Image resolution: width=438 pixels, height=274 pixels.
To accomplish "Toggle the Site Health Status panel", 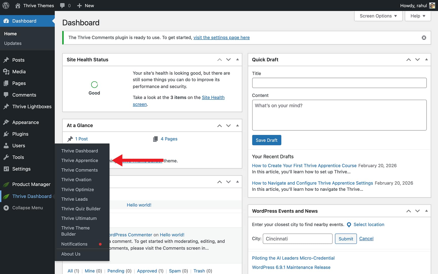I will [238, 60].
